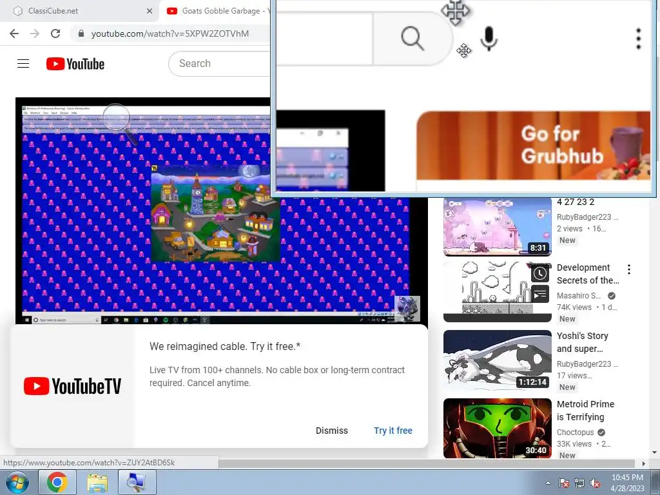Show hidden tray icons arrow
This screenshot has height=495, width=660.
548,483
